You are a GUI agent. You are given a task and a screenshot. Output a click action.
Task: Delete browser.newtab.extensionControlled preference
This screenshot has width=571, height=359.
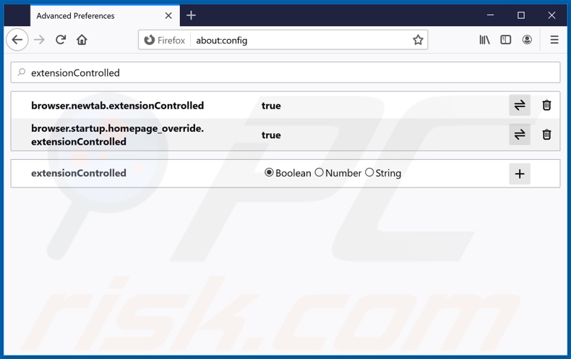[546, 106]
